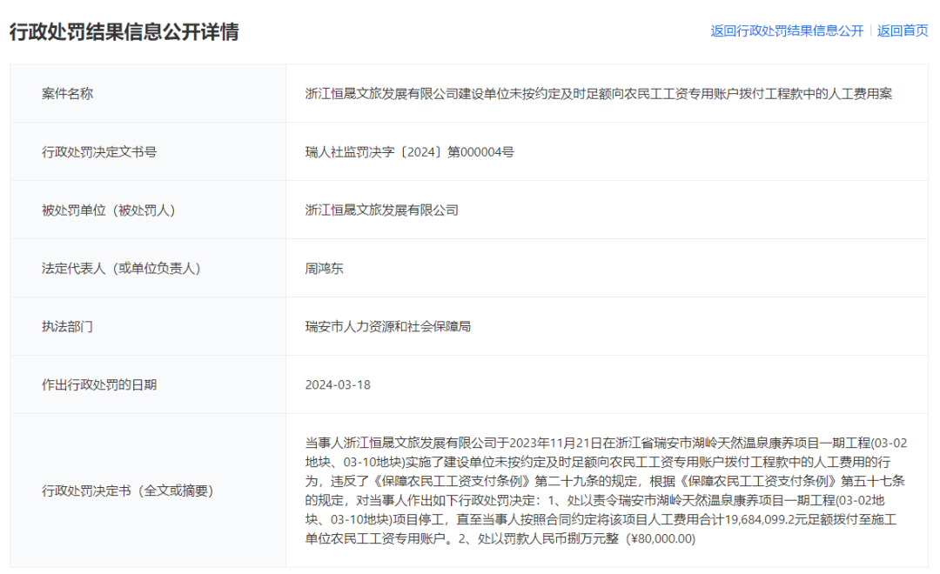940x574 pixels.
Task: Select the page title 行政处罚结果信息公开详情
Action: click(124, 32)
